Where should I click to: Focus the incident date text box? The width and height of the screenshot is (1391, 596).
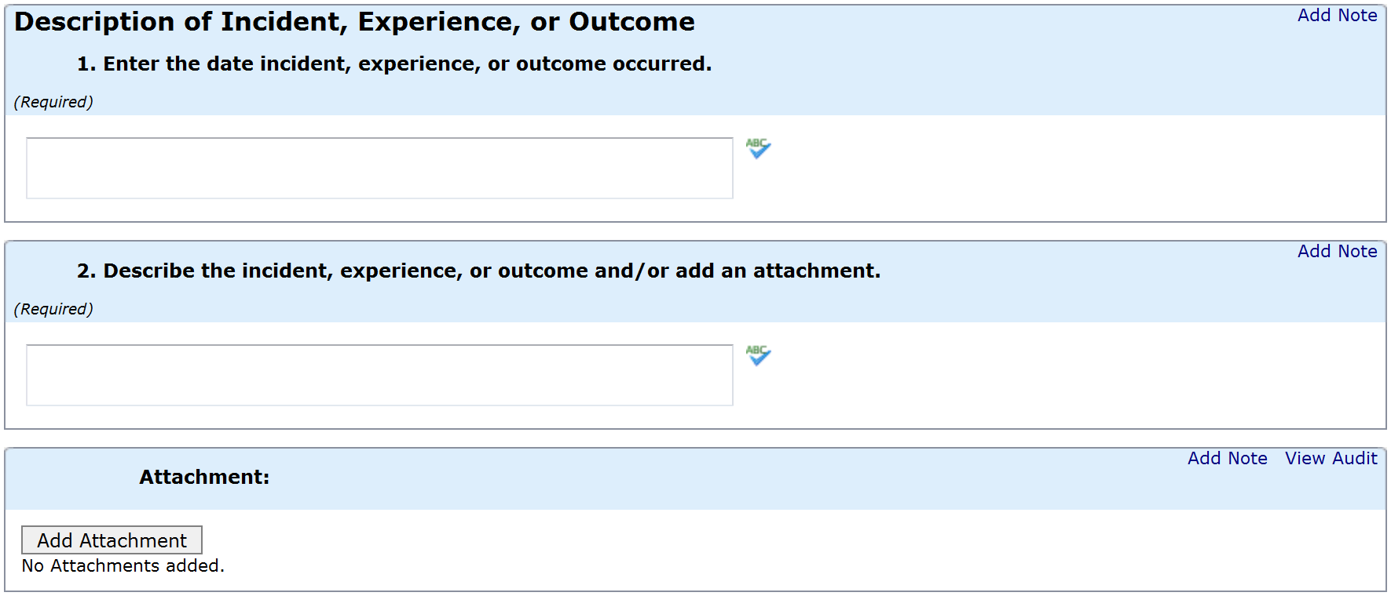[379, 168]
